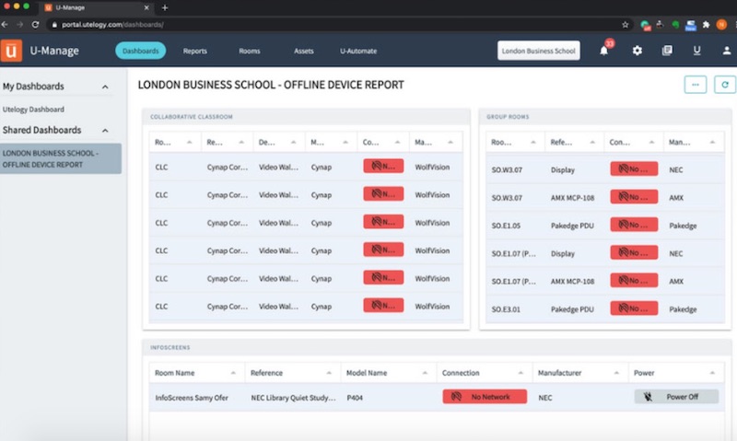The image size is (737, 441).
Task: Switch to the Rooms tab
Action: pyautogui.click(x=249, y=51)
